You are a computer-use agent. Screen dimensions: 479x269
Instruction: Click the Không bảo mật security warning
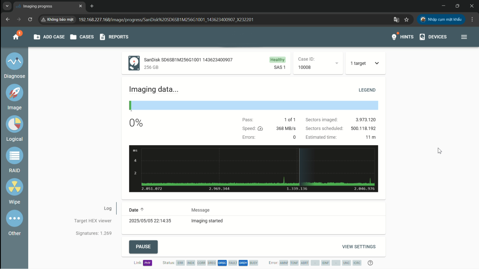[58, 19]
